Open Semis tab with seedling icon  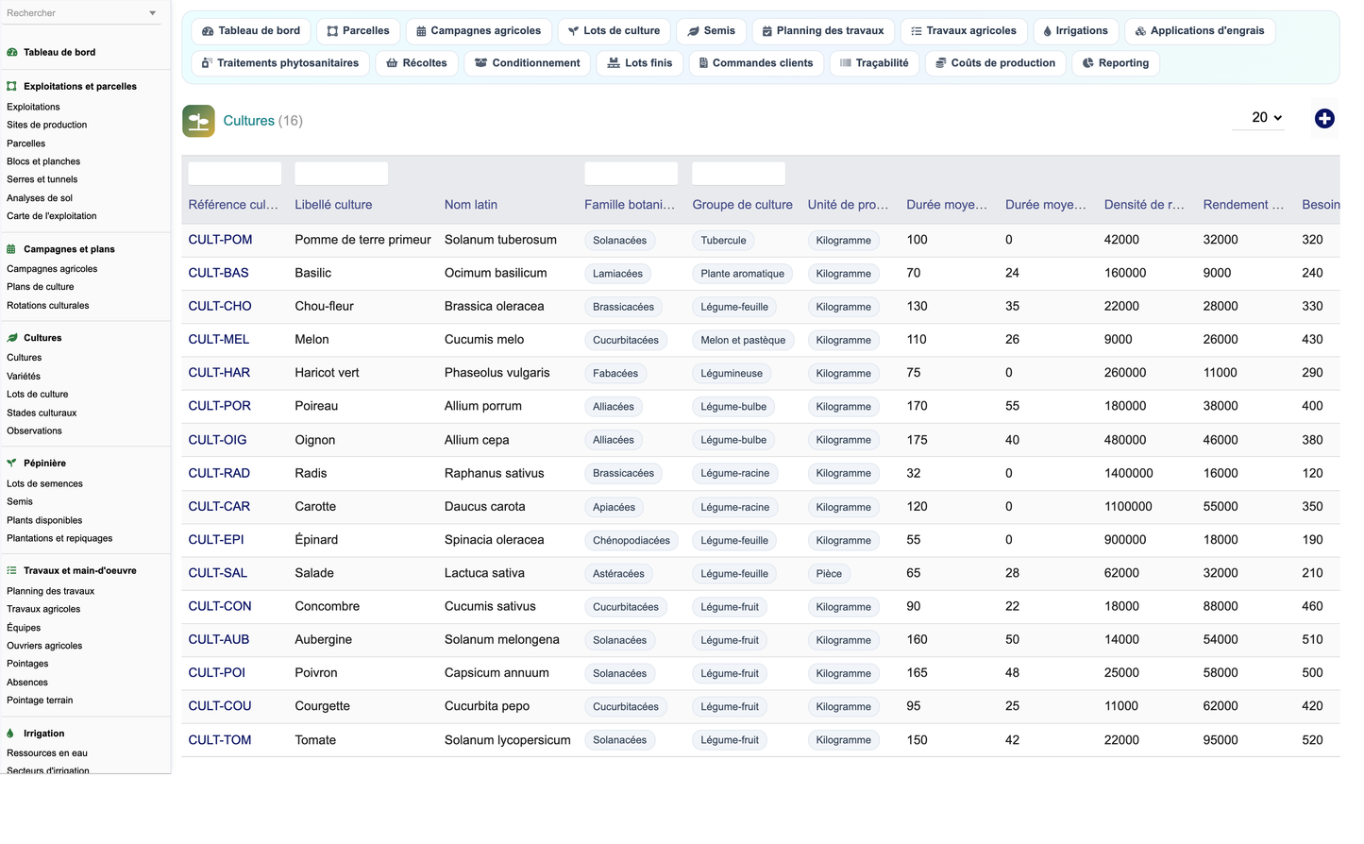pos(712,31)
